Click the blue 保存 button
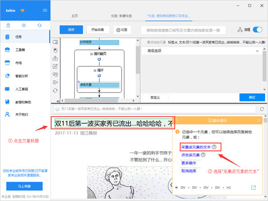This screenshot has width=268, height=201. [71, 30]
